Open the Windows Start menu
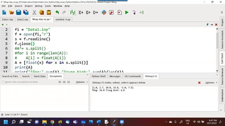 (6, 122)
